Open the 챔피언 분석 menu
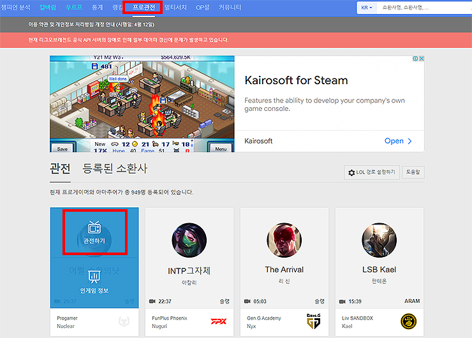 (x=15, y=7)
